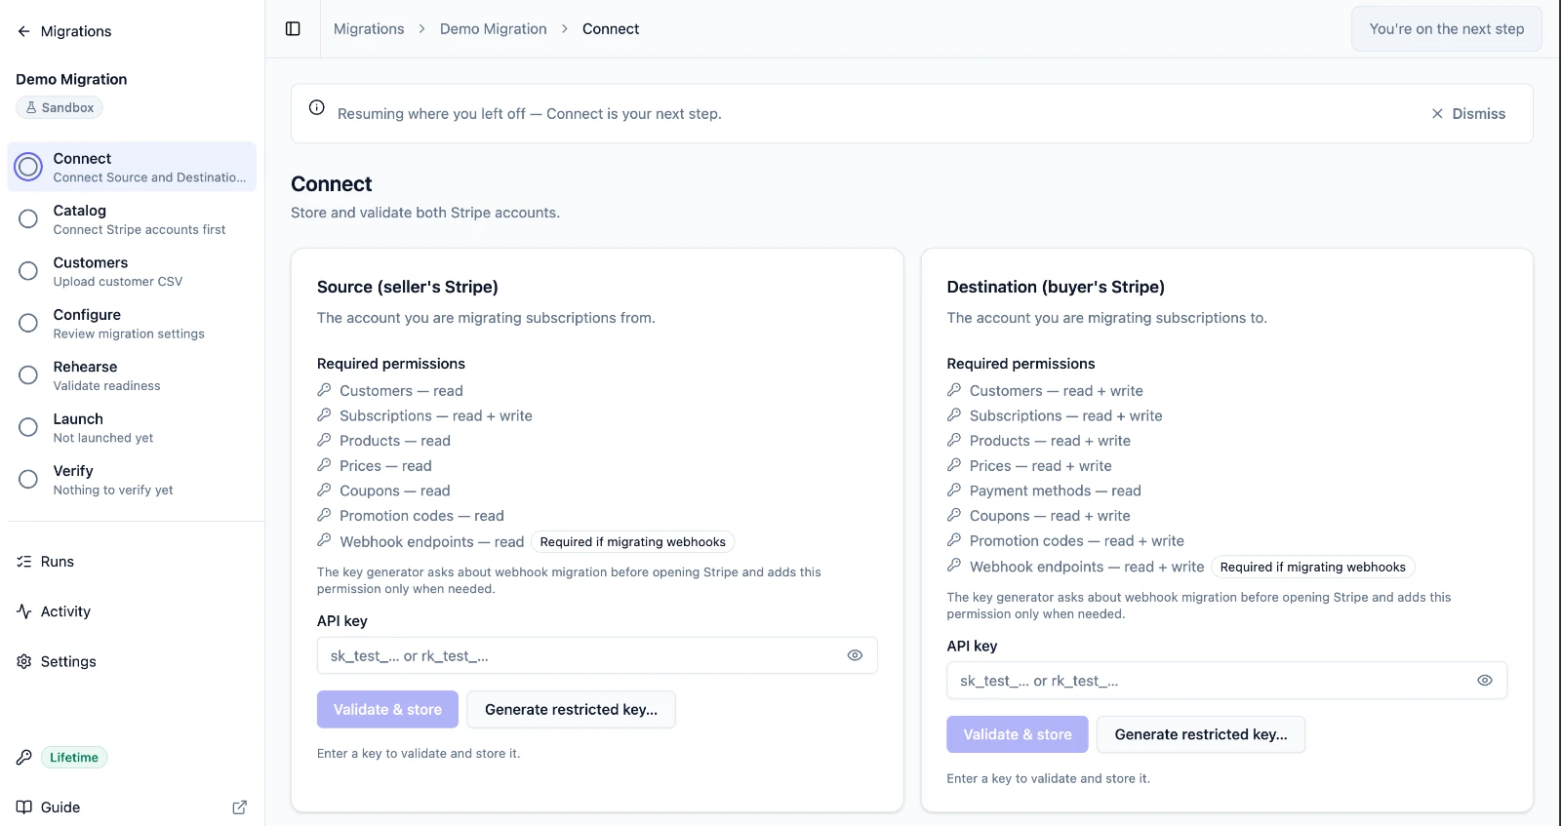Click the 'You're on the next step' notification
The width and height of the screenshot is (1561, 826).
(x=1447, y=29)
